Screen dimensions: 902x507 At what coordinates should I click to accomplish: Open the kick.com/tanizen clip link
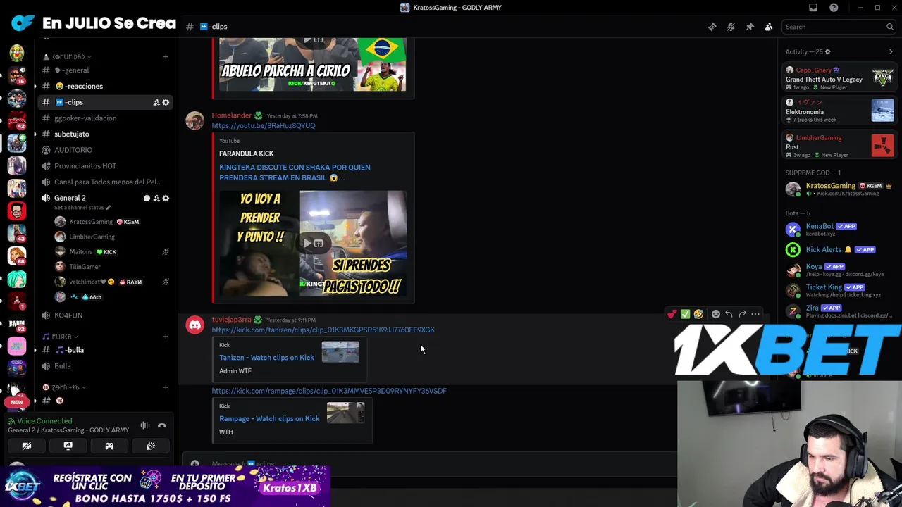[323, 330]
